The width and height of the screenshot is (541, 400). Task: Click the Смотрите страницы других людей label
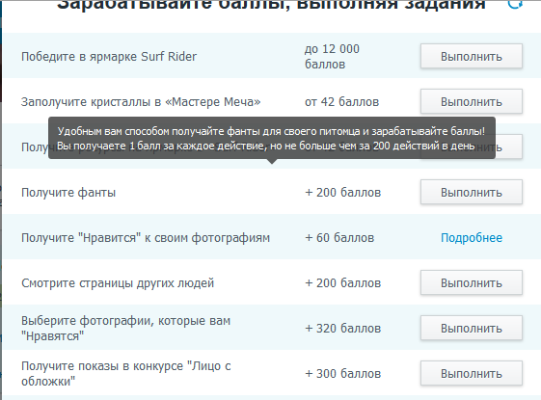coord(118,283)
